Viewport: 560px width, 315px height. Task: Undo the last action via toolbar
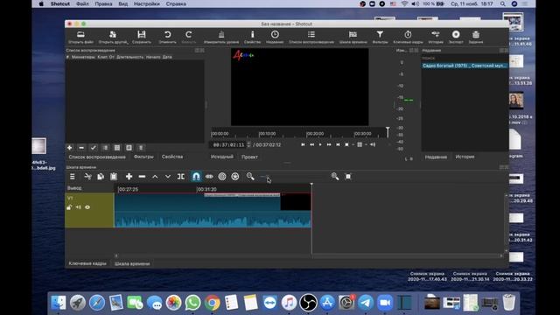[167, 35]
